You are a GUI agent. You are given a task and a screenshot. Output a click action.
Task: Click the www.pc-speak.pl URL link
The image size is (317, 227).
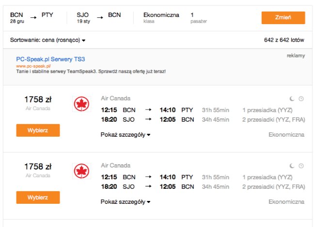(33, 66)
